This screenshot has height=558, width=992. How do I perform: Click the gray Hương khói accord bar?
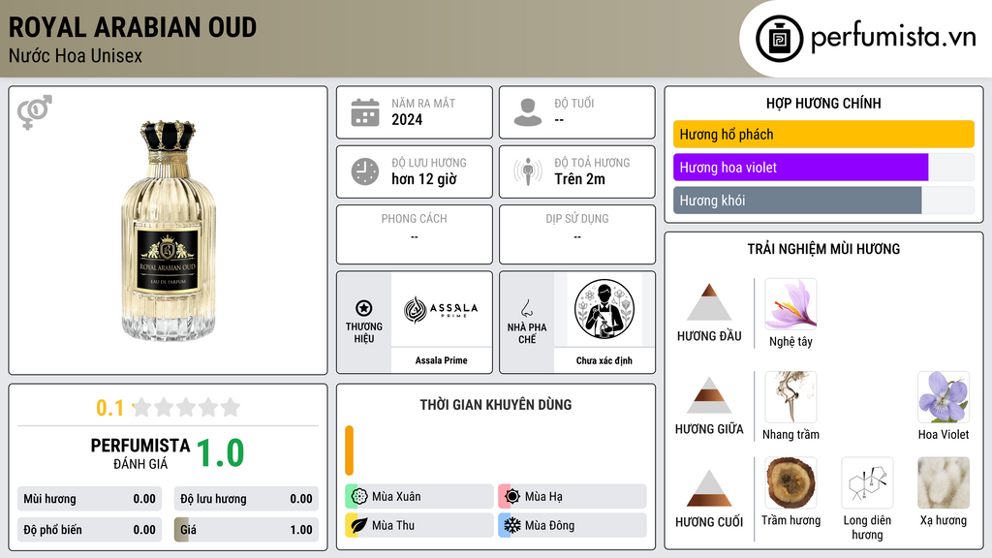coord(797,200)
